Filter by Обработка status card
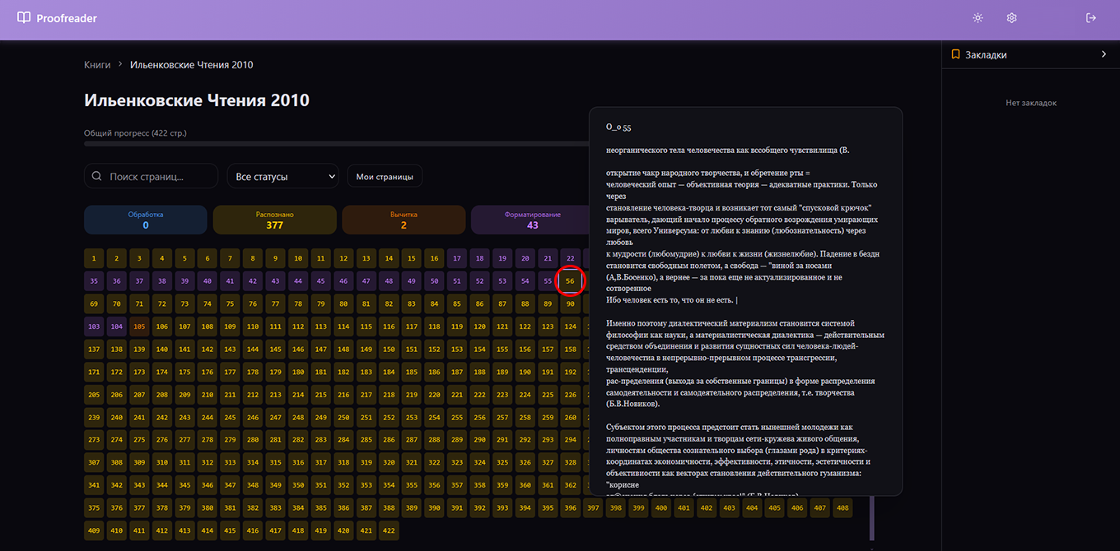 145,220
